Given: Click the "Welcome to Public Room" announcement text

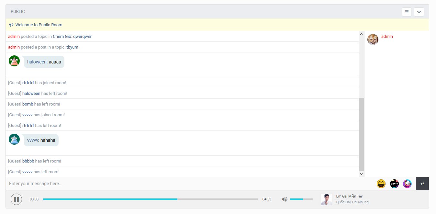Looking at the screenshot, I should (x=39, y=25).
